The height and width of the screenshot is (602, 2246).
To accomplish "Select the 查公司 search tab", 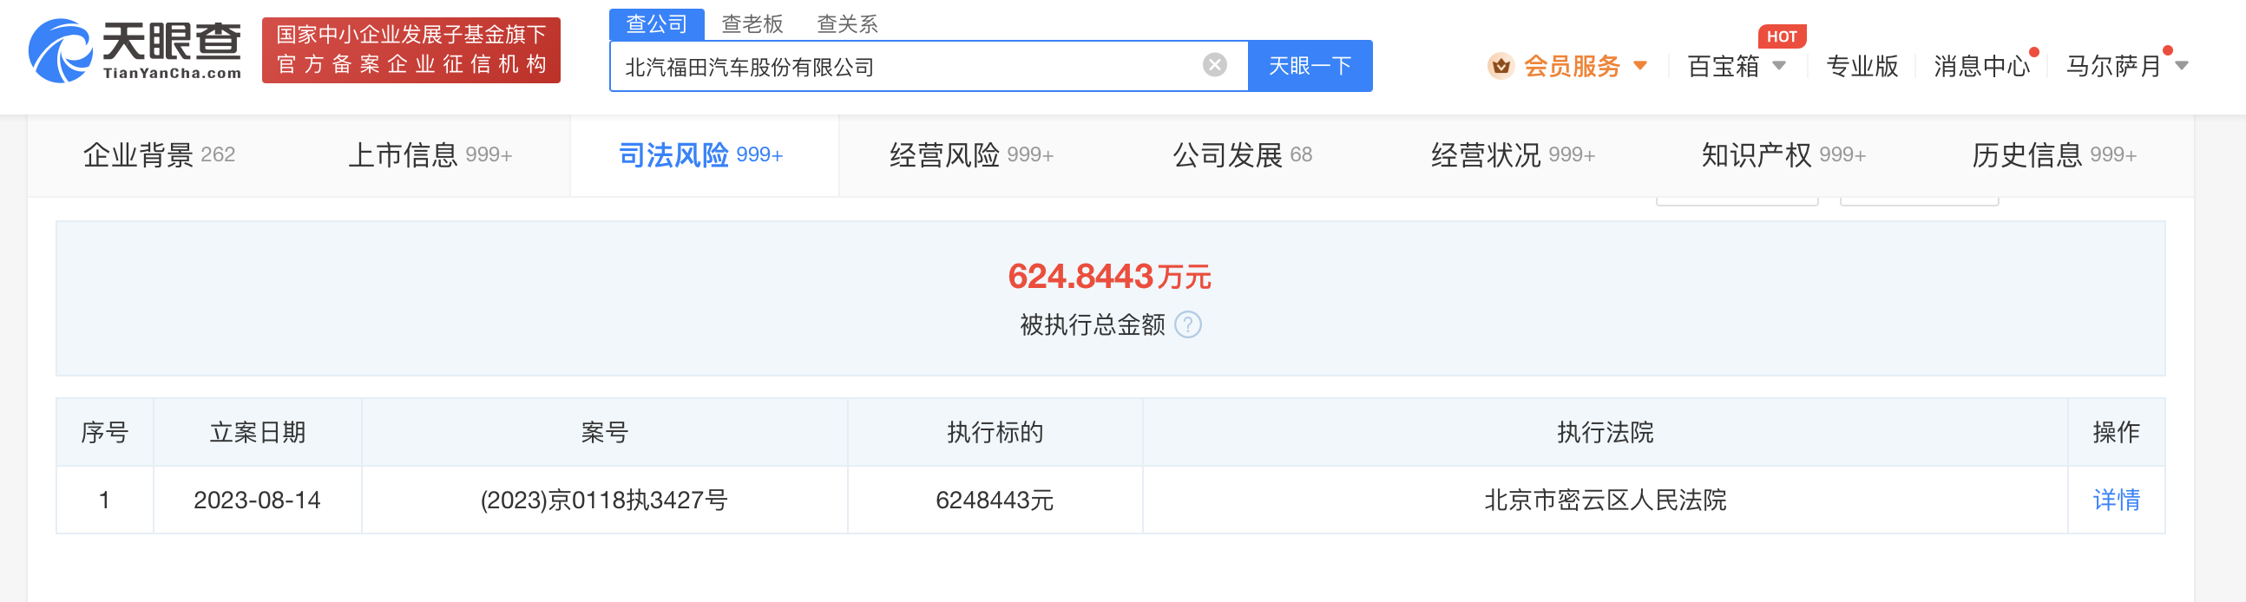I will click(x=657, y=23).
